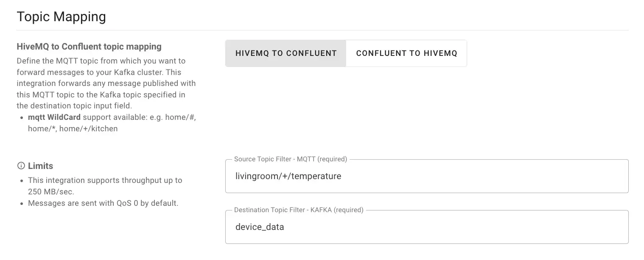Click the home/# wildcard example
Viewport: 644px width, 260px height.
180,117
